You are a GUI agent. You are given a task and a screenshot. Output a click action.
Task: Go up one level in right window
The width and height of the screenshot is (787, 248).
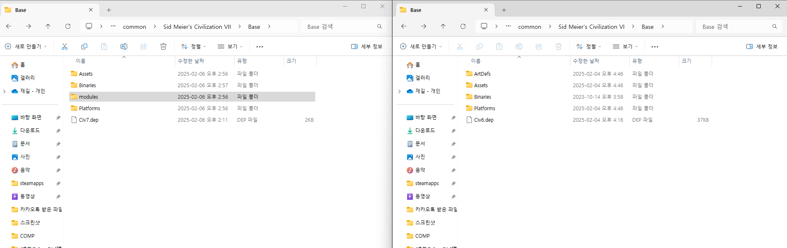tap(443, 26)
